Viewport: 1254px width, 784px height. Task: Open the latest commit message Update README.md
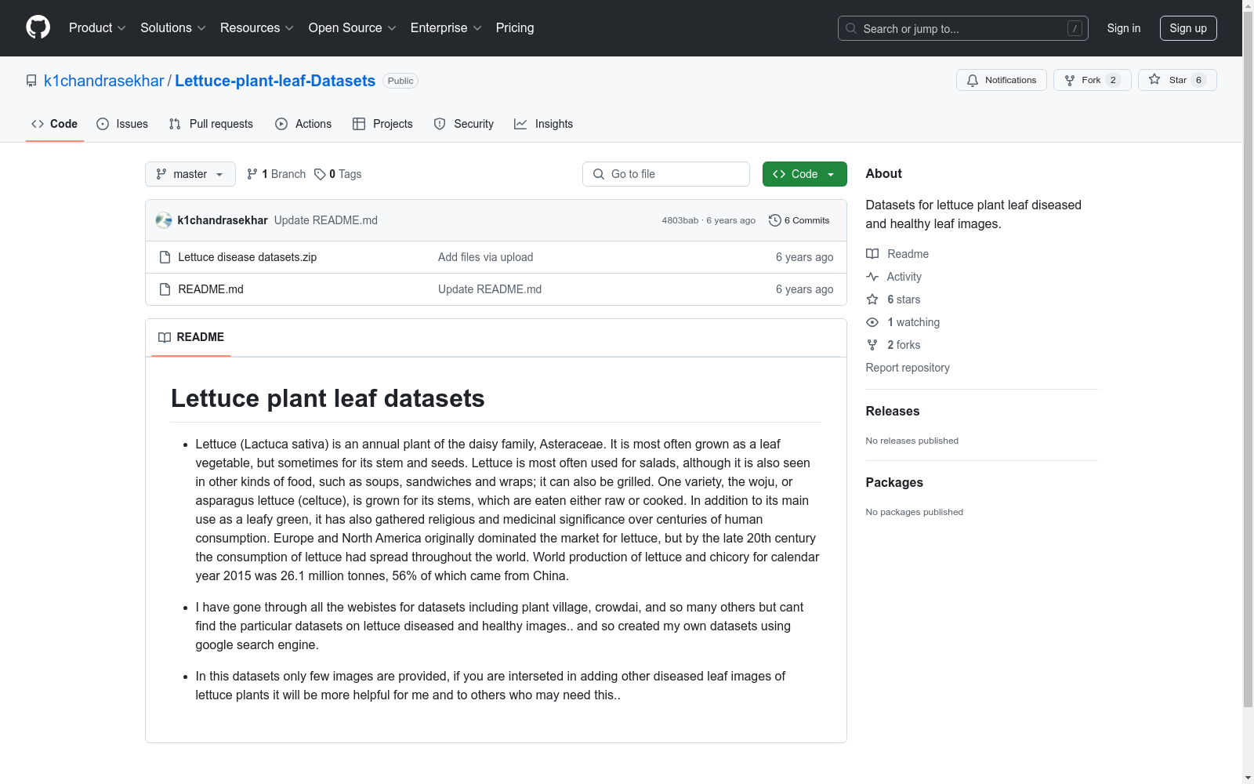point(326,220)
